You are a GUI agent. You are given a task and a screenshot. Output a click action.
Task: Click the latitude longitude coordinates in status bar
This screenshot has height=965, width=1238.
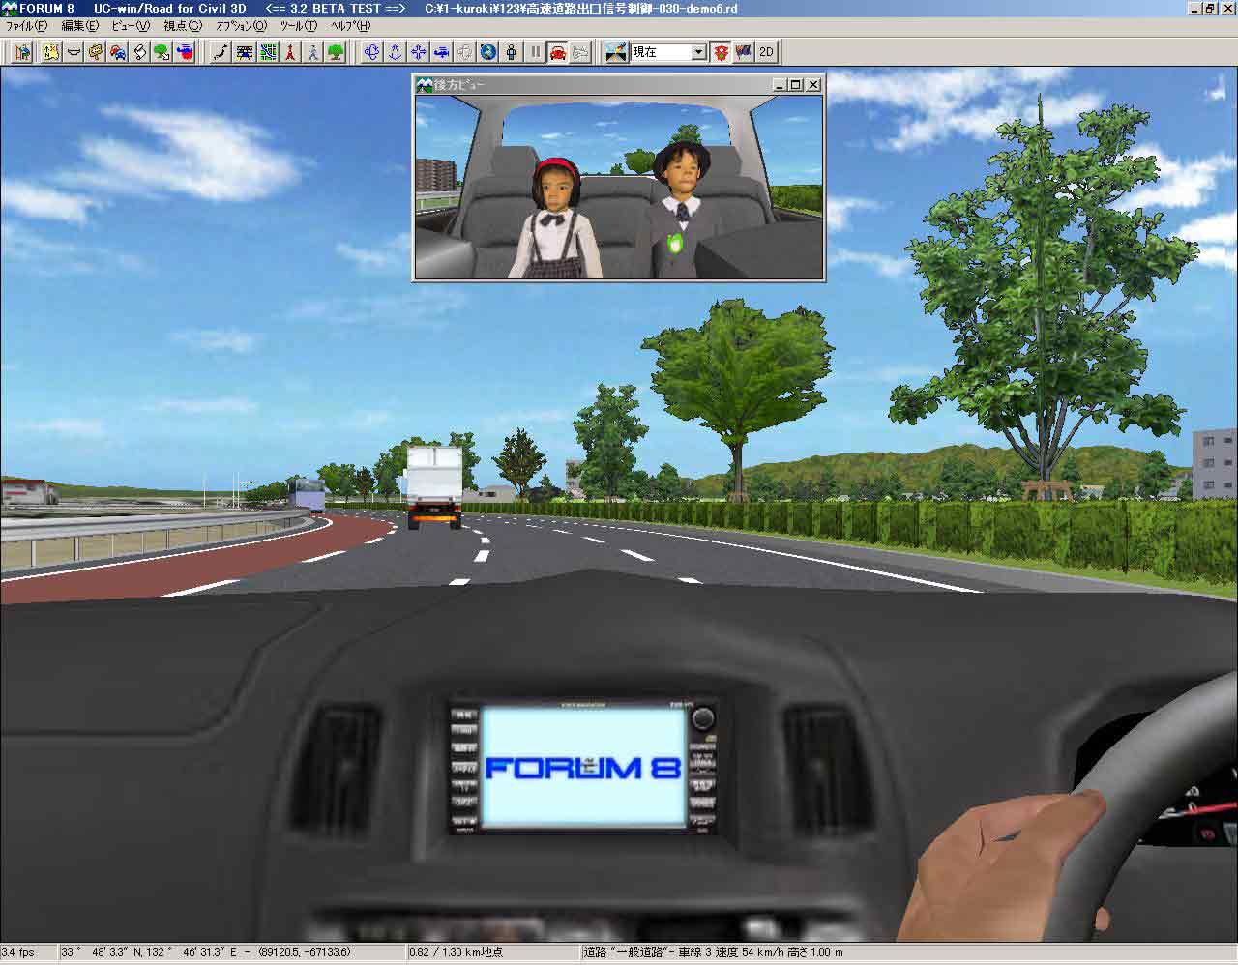coord(231,953)
